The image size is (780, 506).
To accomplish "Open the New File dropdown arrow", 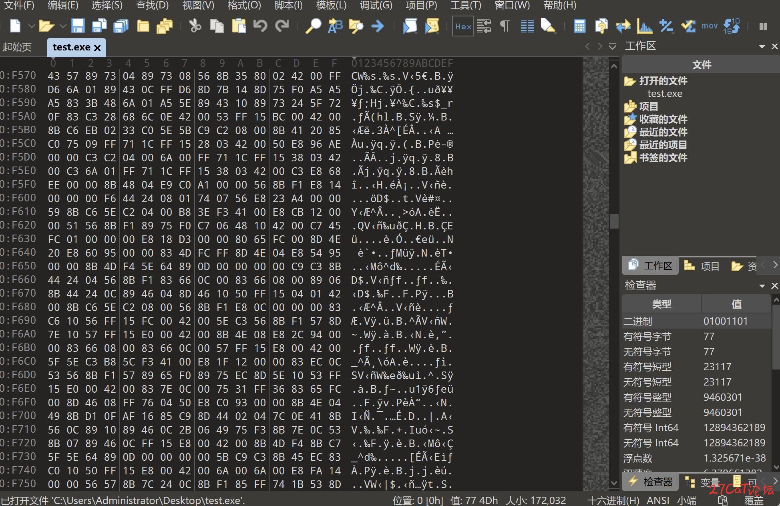I will pos(31,26).
